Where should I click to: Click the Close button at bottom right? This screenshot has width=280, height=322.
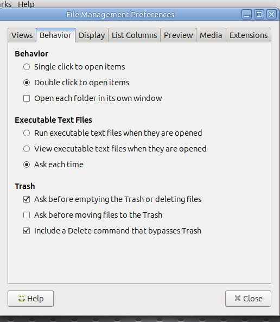[248, 299]
